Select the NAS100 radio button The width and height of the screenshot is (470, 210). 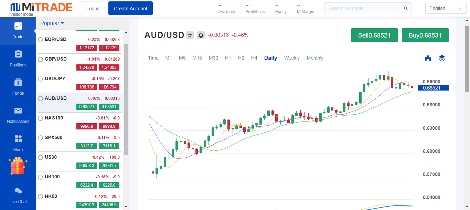coord(41,118)
